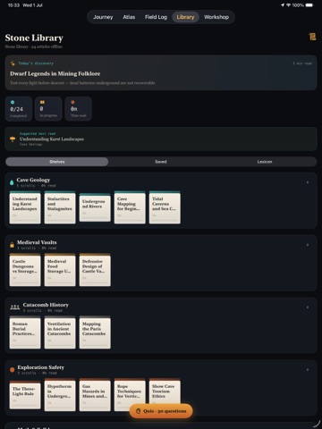Tap the 0/24 Completed stat card
The height and width of the screenshot is (429, 322).
pyautogui.click(x=19, y=108)
